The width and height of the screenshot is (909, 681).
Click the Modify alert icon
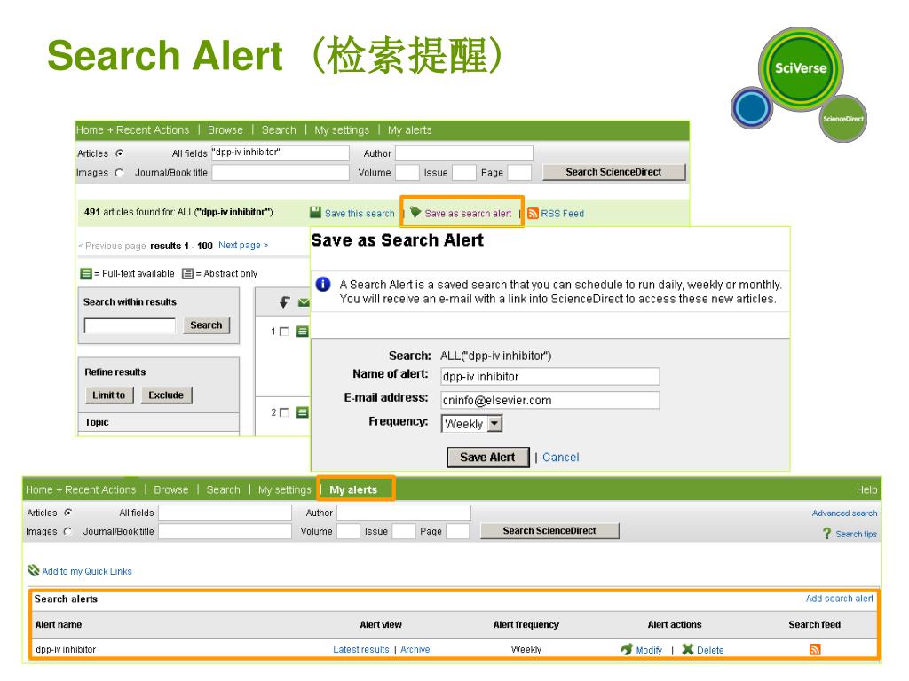tap(627, 649)
